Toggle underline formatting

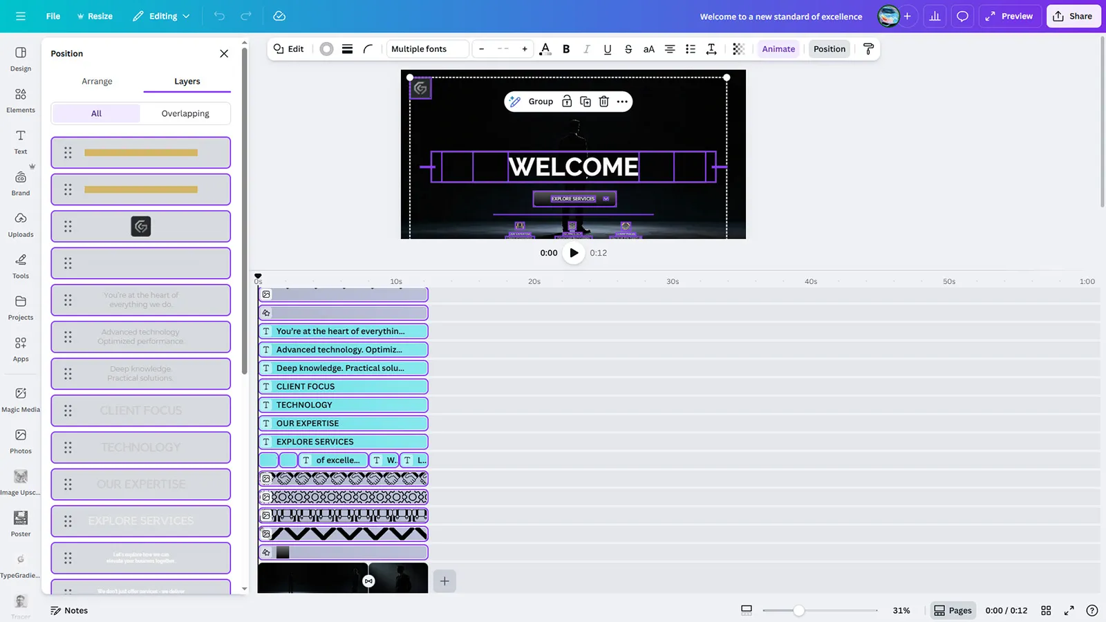coord(607,49)
